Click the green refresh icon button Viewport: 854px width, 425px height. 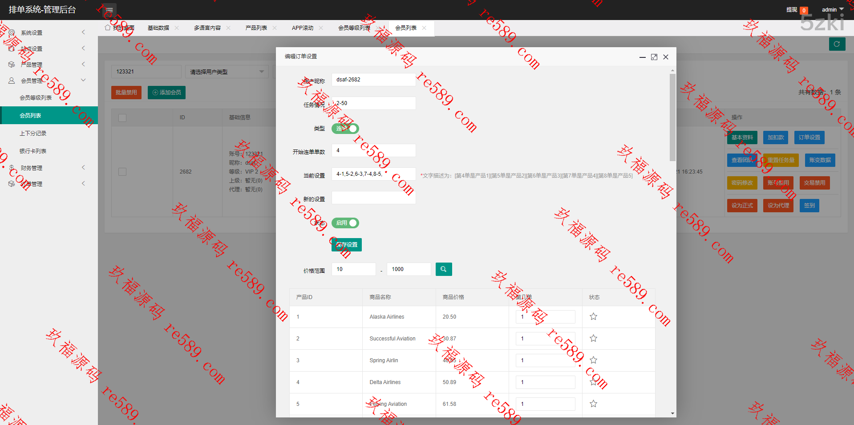coord(837,44)
